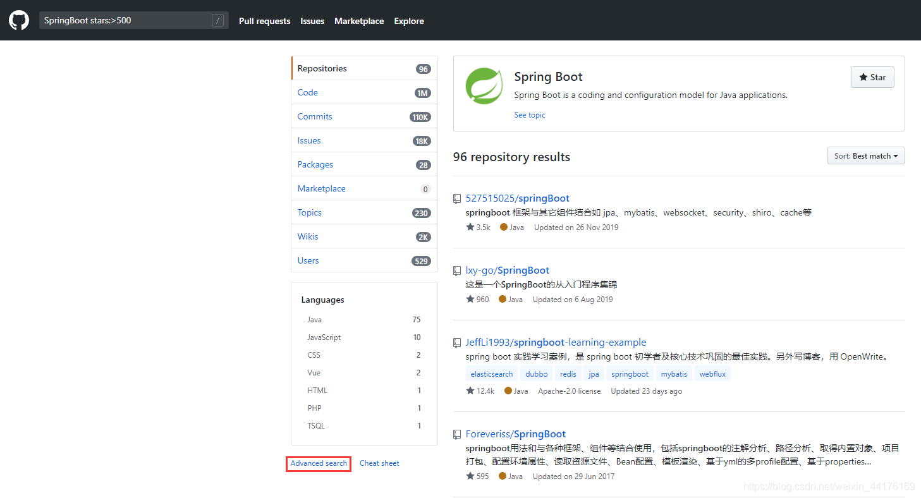Select the Wikis results filter
This screenshot has width=921, height=498.
pos(364,236)
